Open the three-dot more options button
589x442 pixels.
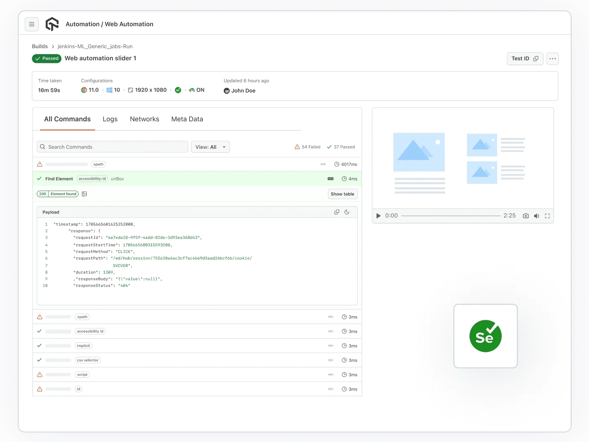(553, 59)
